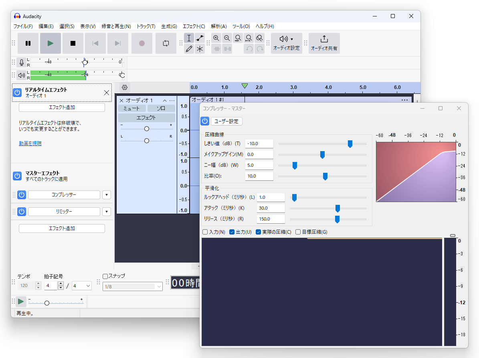Open timeline options gear icon
Viewport: 479px width, 358px height.
coord(125,87)
